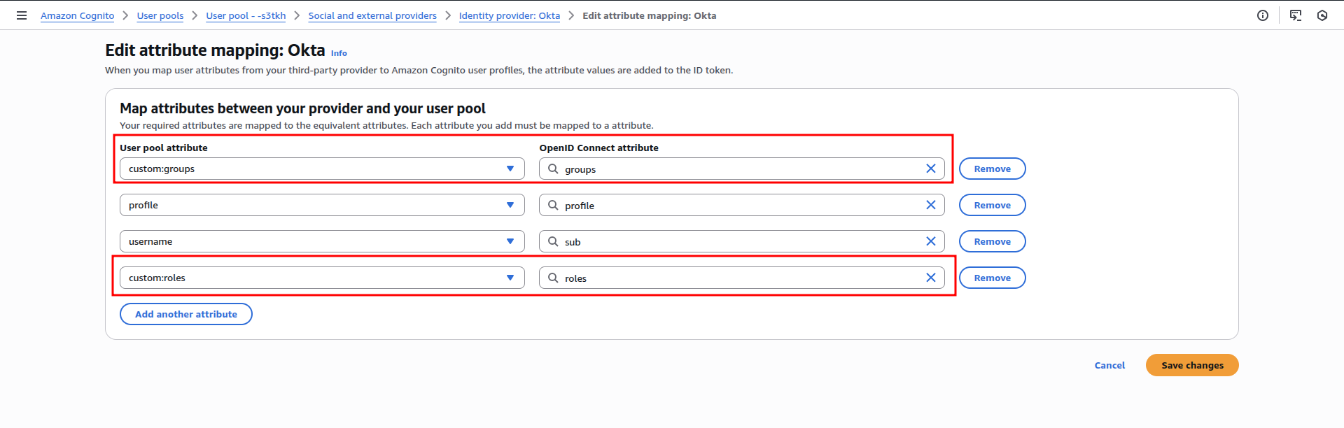The height and width of the screenshot is (428, 1344).
Task: Open the Info link beside page title
Action: [339, 53]
